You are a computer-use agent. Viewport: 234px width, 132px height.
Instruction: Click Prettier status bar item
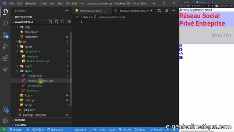[156, 129]
